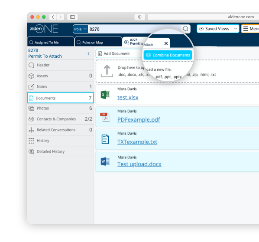
Task: Open the Pole search type dropdown
Action: [x=80, y=29]
